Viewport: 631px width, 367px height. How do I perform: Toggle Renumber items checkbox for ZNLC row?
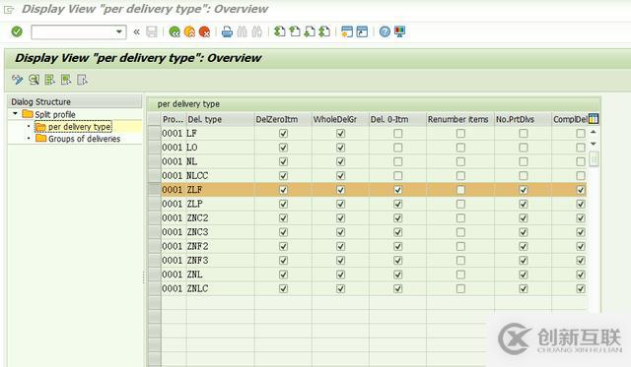(460, 288)
